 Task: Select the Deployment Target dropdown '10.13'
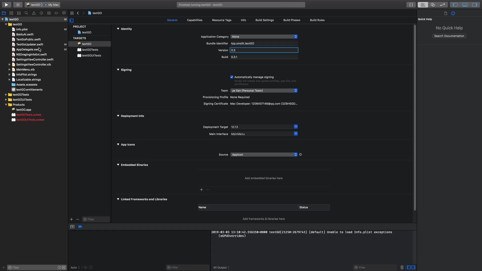[x=264, y=127]
